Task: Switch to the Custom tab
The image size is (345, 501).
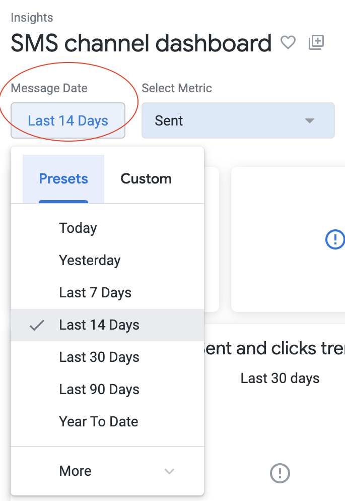Action: pos(146,179)
